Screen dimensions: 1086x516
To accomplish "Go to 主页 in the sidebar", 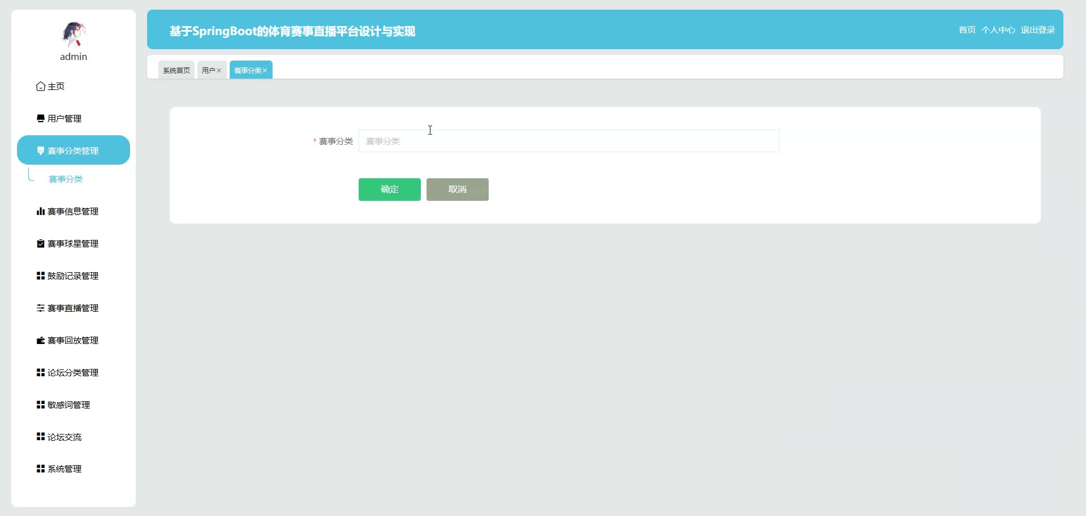I will pyautogui.click(x=74, y=87).
